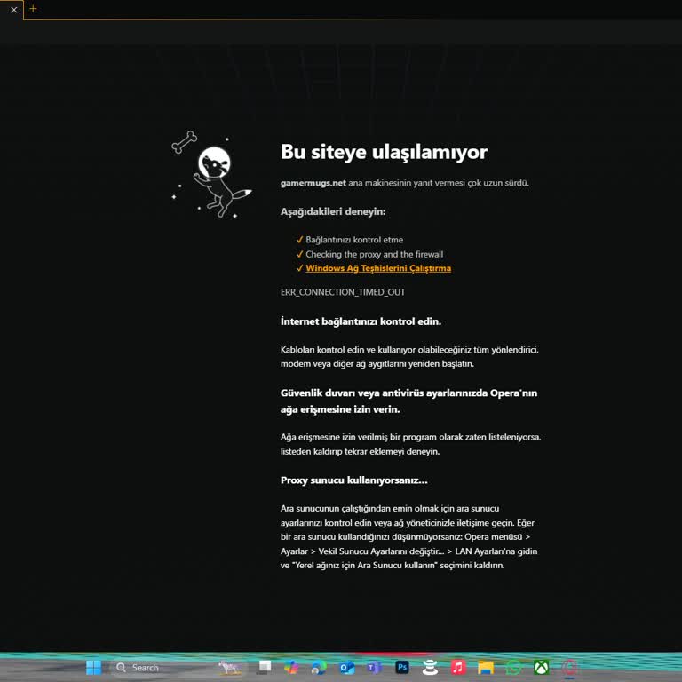This screenshot has height=682, width=682.
Task: Launch the Xbox app from the taskbar
Action: coord(541,667)
